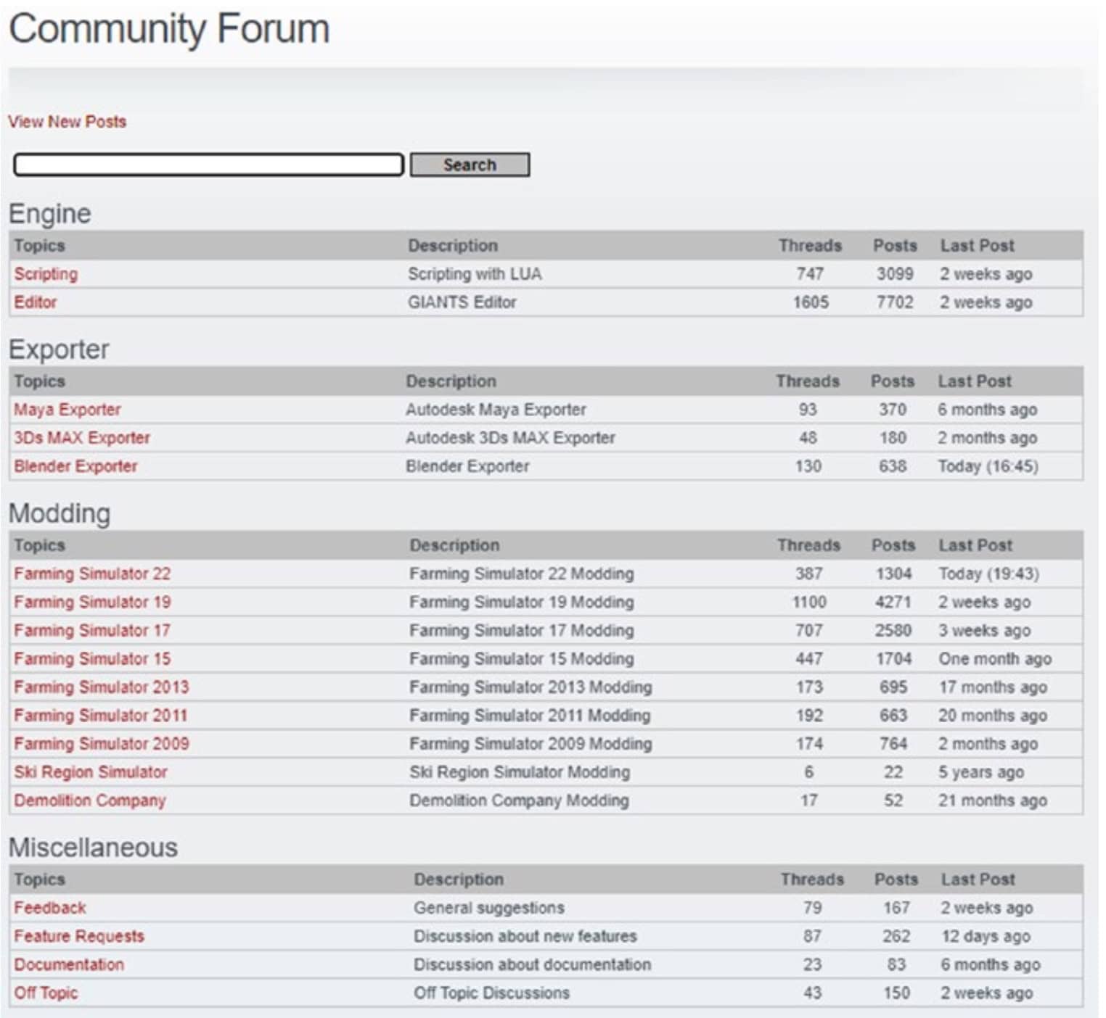Click the 'Scripting with LUA' description

coord(475,274)
